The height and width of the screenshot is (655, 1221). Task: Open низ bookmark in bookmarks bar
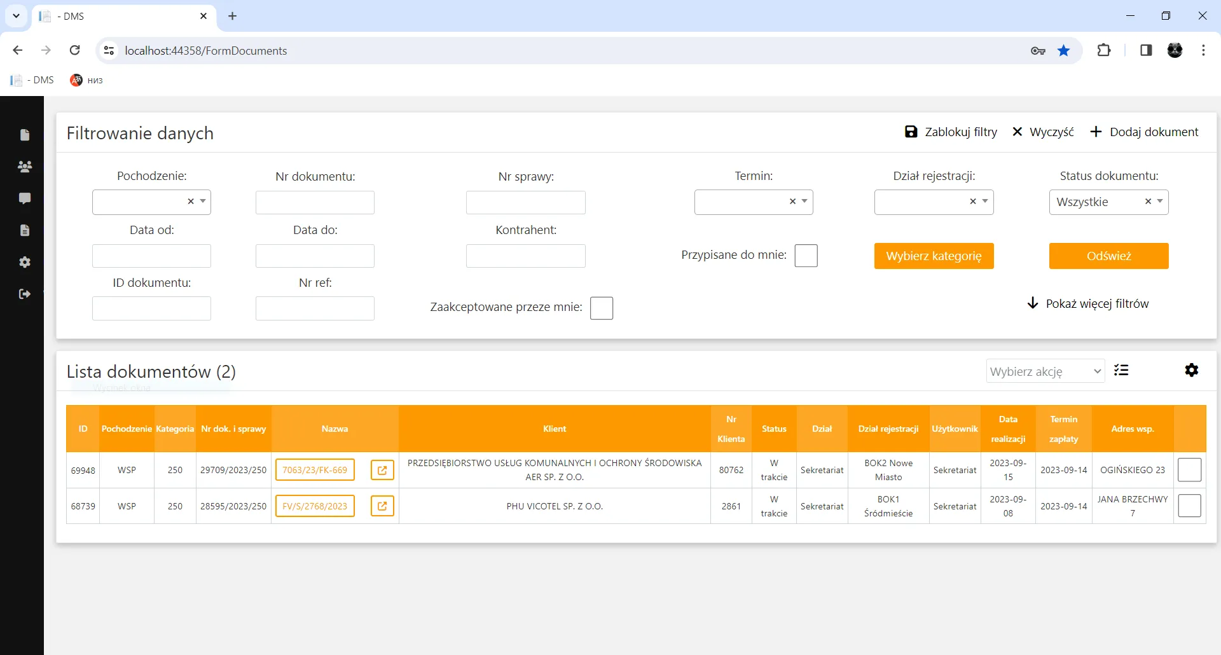(x=86, y=80)
